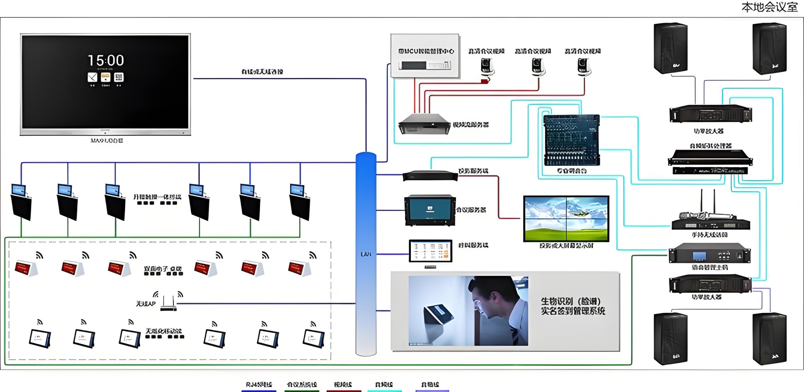Click the wireless AP router icon
This screenshot has height=392, width=804.
tap(168, 304)
